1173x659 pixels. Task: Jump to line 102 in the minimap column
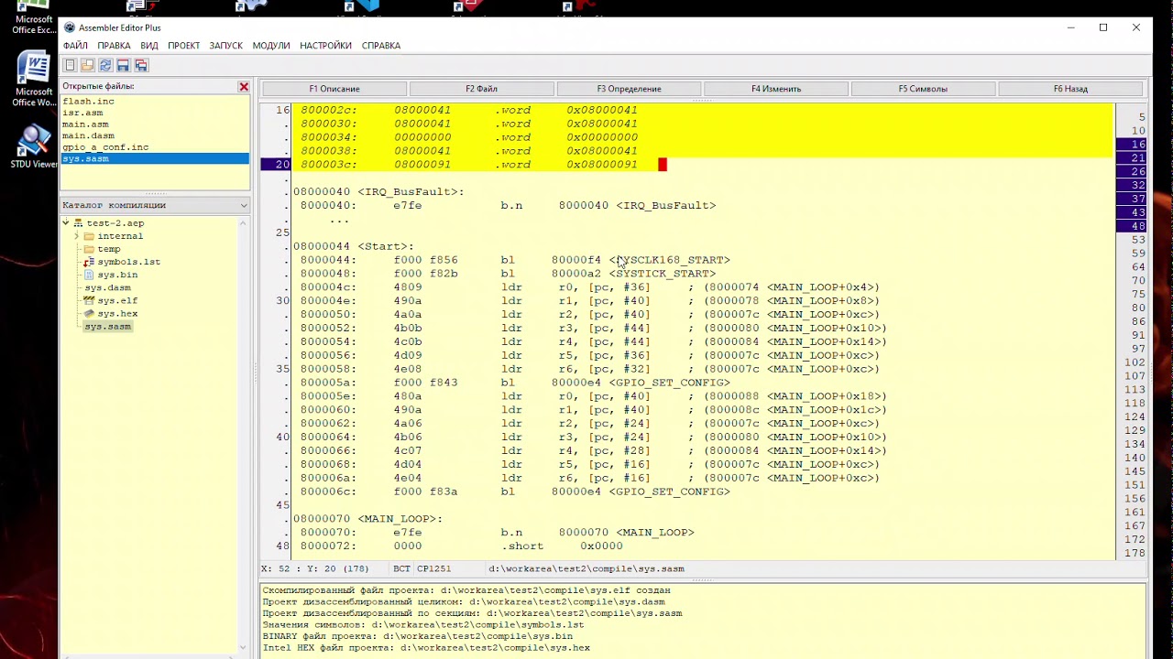[x=1133, y=362]
